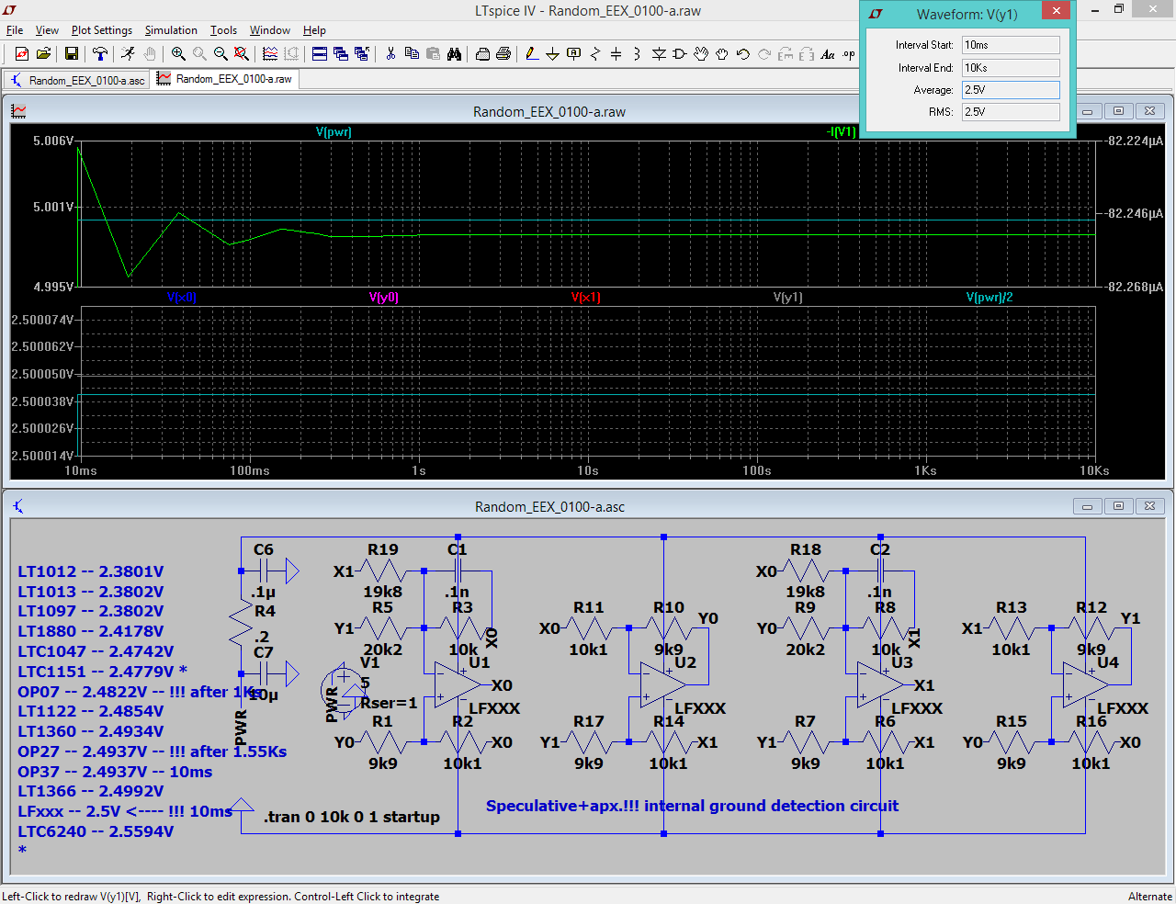Click the V(x0) trace label
Screen dimensions: 1176x904
coord(182,297)
